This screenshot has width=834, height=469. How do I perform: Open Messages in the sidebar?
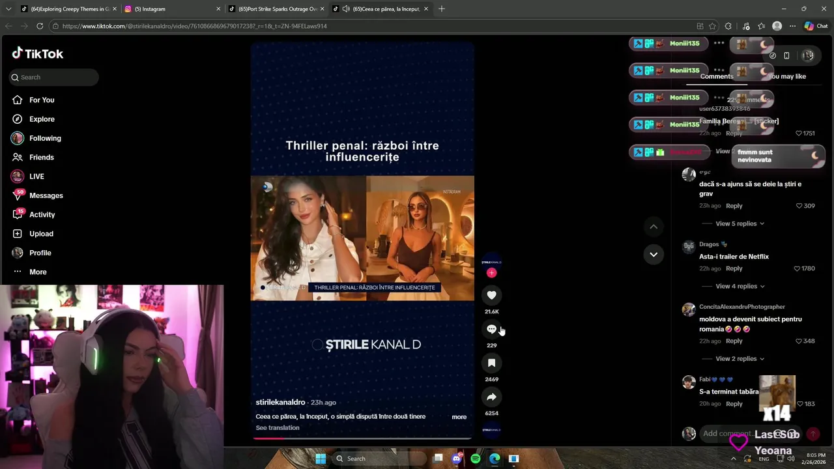(x=46, y=195)
